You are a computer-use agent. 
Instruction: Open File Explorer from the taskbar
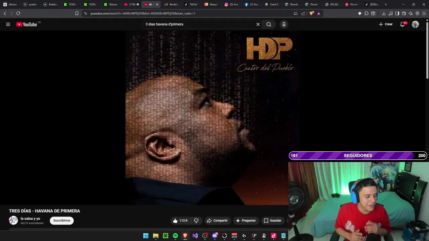pos(156,236)
